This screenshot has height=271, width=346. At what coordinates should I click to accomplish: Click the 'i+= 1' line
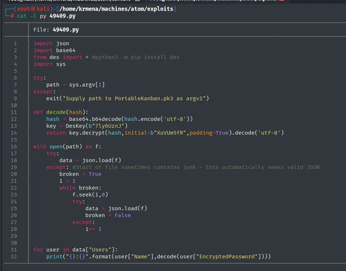coord(93,229)
